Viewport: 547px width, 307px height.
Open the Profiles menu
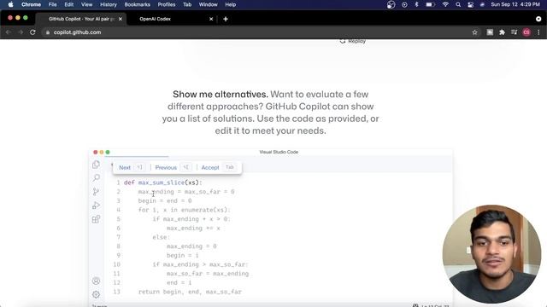click(x=167, y=4)
